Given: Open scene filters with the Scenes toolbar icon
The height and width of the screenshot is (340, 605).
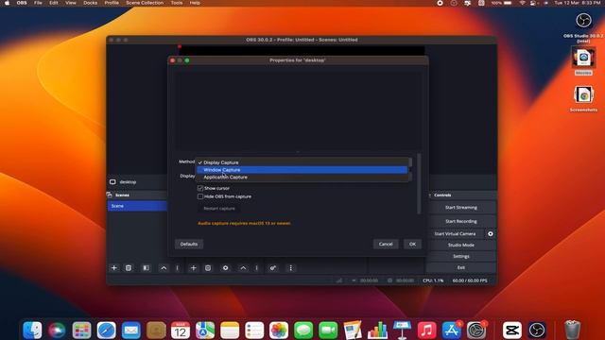Looking at the screenshot, I should click(x=147, y=268).
